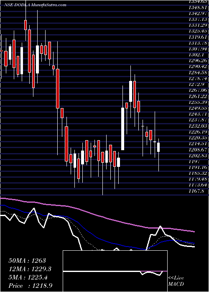Select the 1255.39 price axis label
209x292 pixels.
click(x=198, y=103)
